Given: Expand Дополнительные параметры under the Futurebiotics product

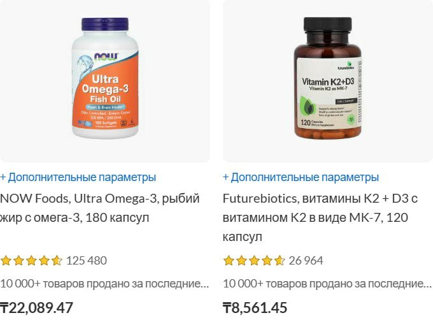Looking at the screenshot, I should pos(301,177).
